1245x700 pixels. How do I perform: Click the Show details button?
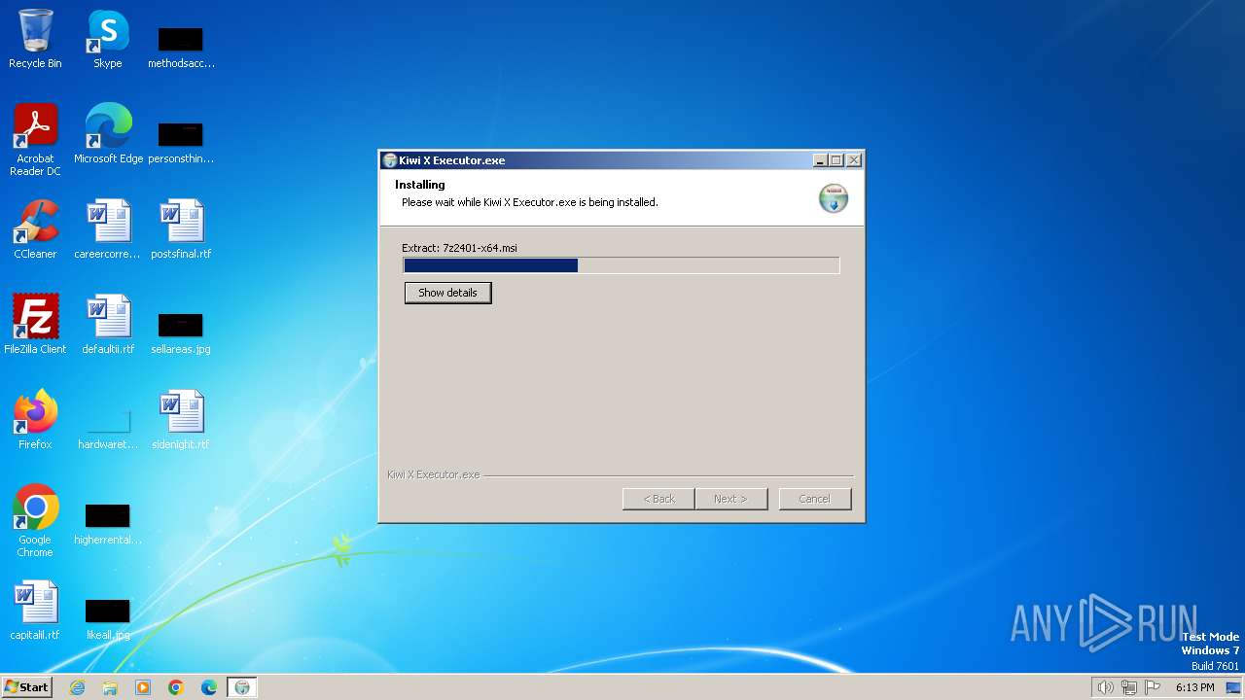pos(448,293)
